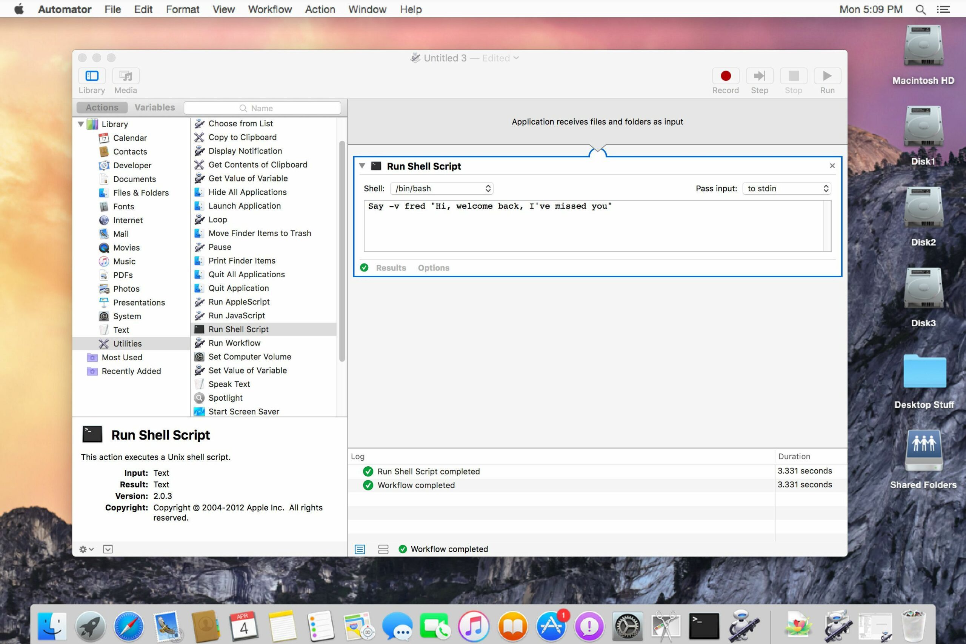The height and width of the screenshot is (644, 966).
Task: Toggle the variables list view button
Action: pyautogui.click(x=383, y=549)
